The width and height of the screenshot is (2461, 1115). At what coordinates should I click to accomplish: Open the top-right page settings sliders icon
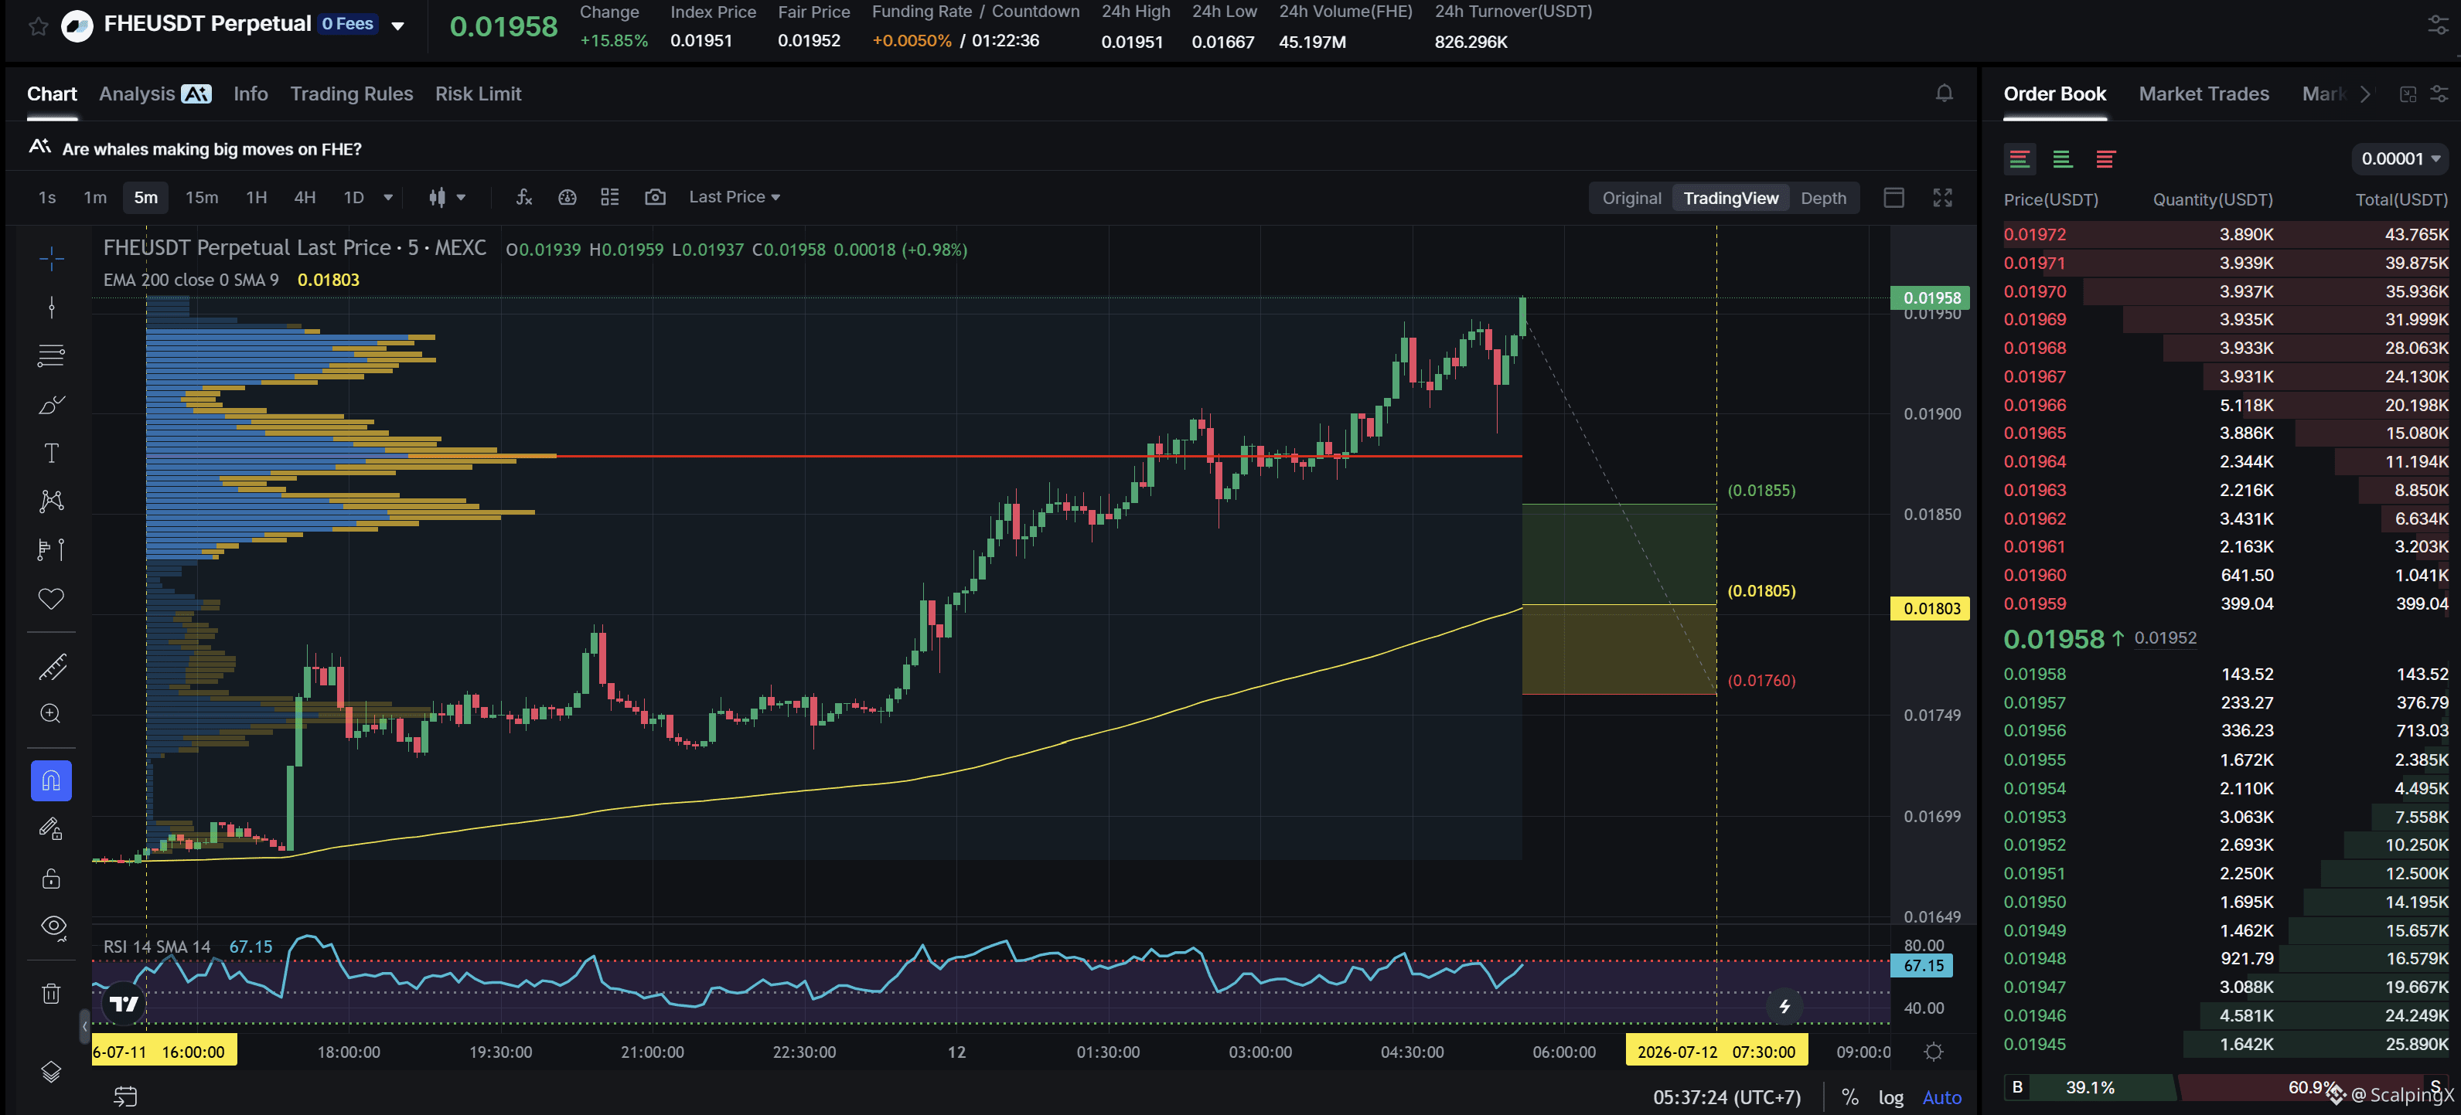click(x=2438, y=25)
